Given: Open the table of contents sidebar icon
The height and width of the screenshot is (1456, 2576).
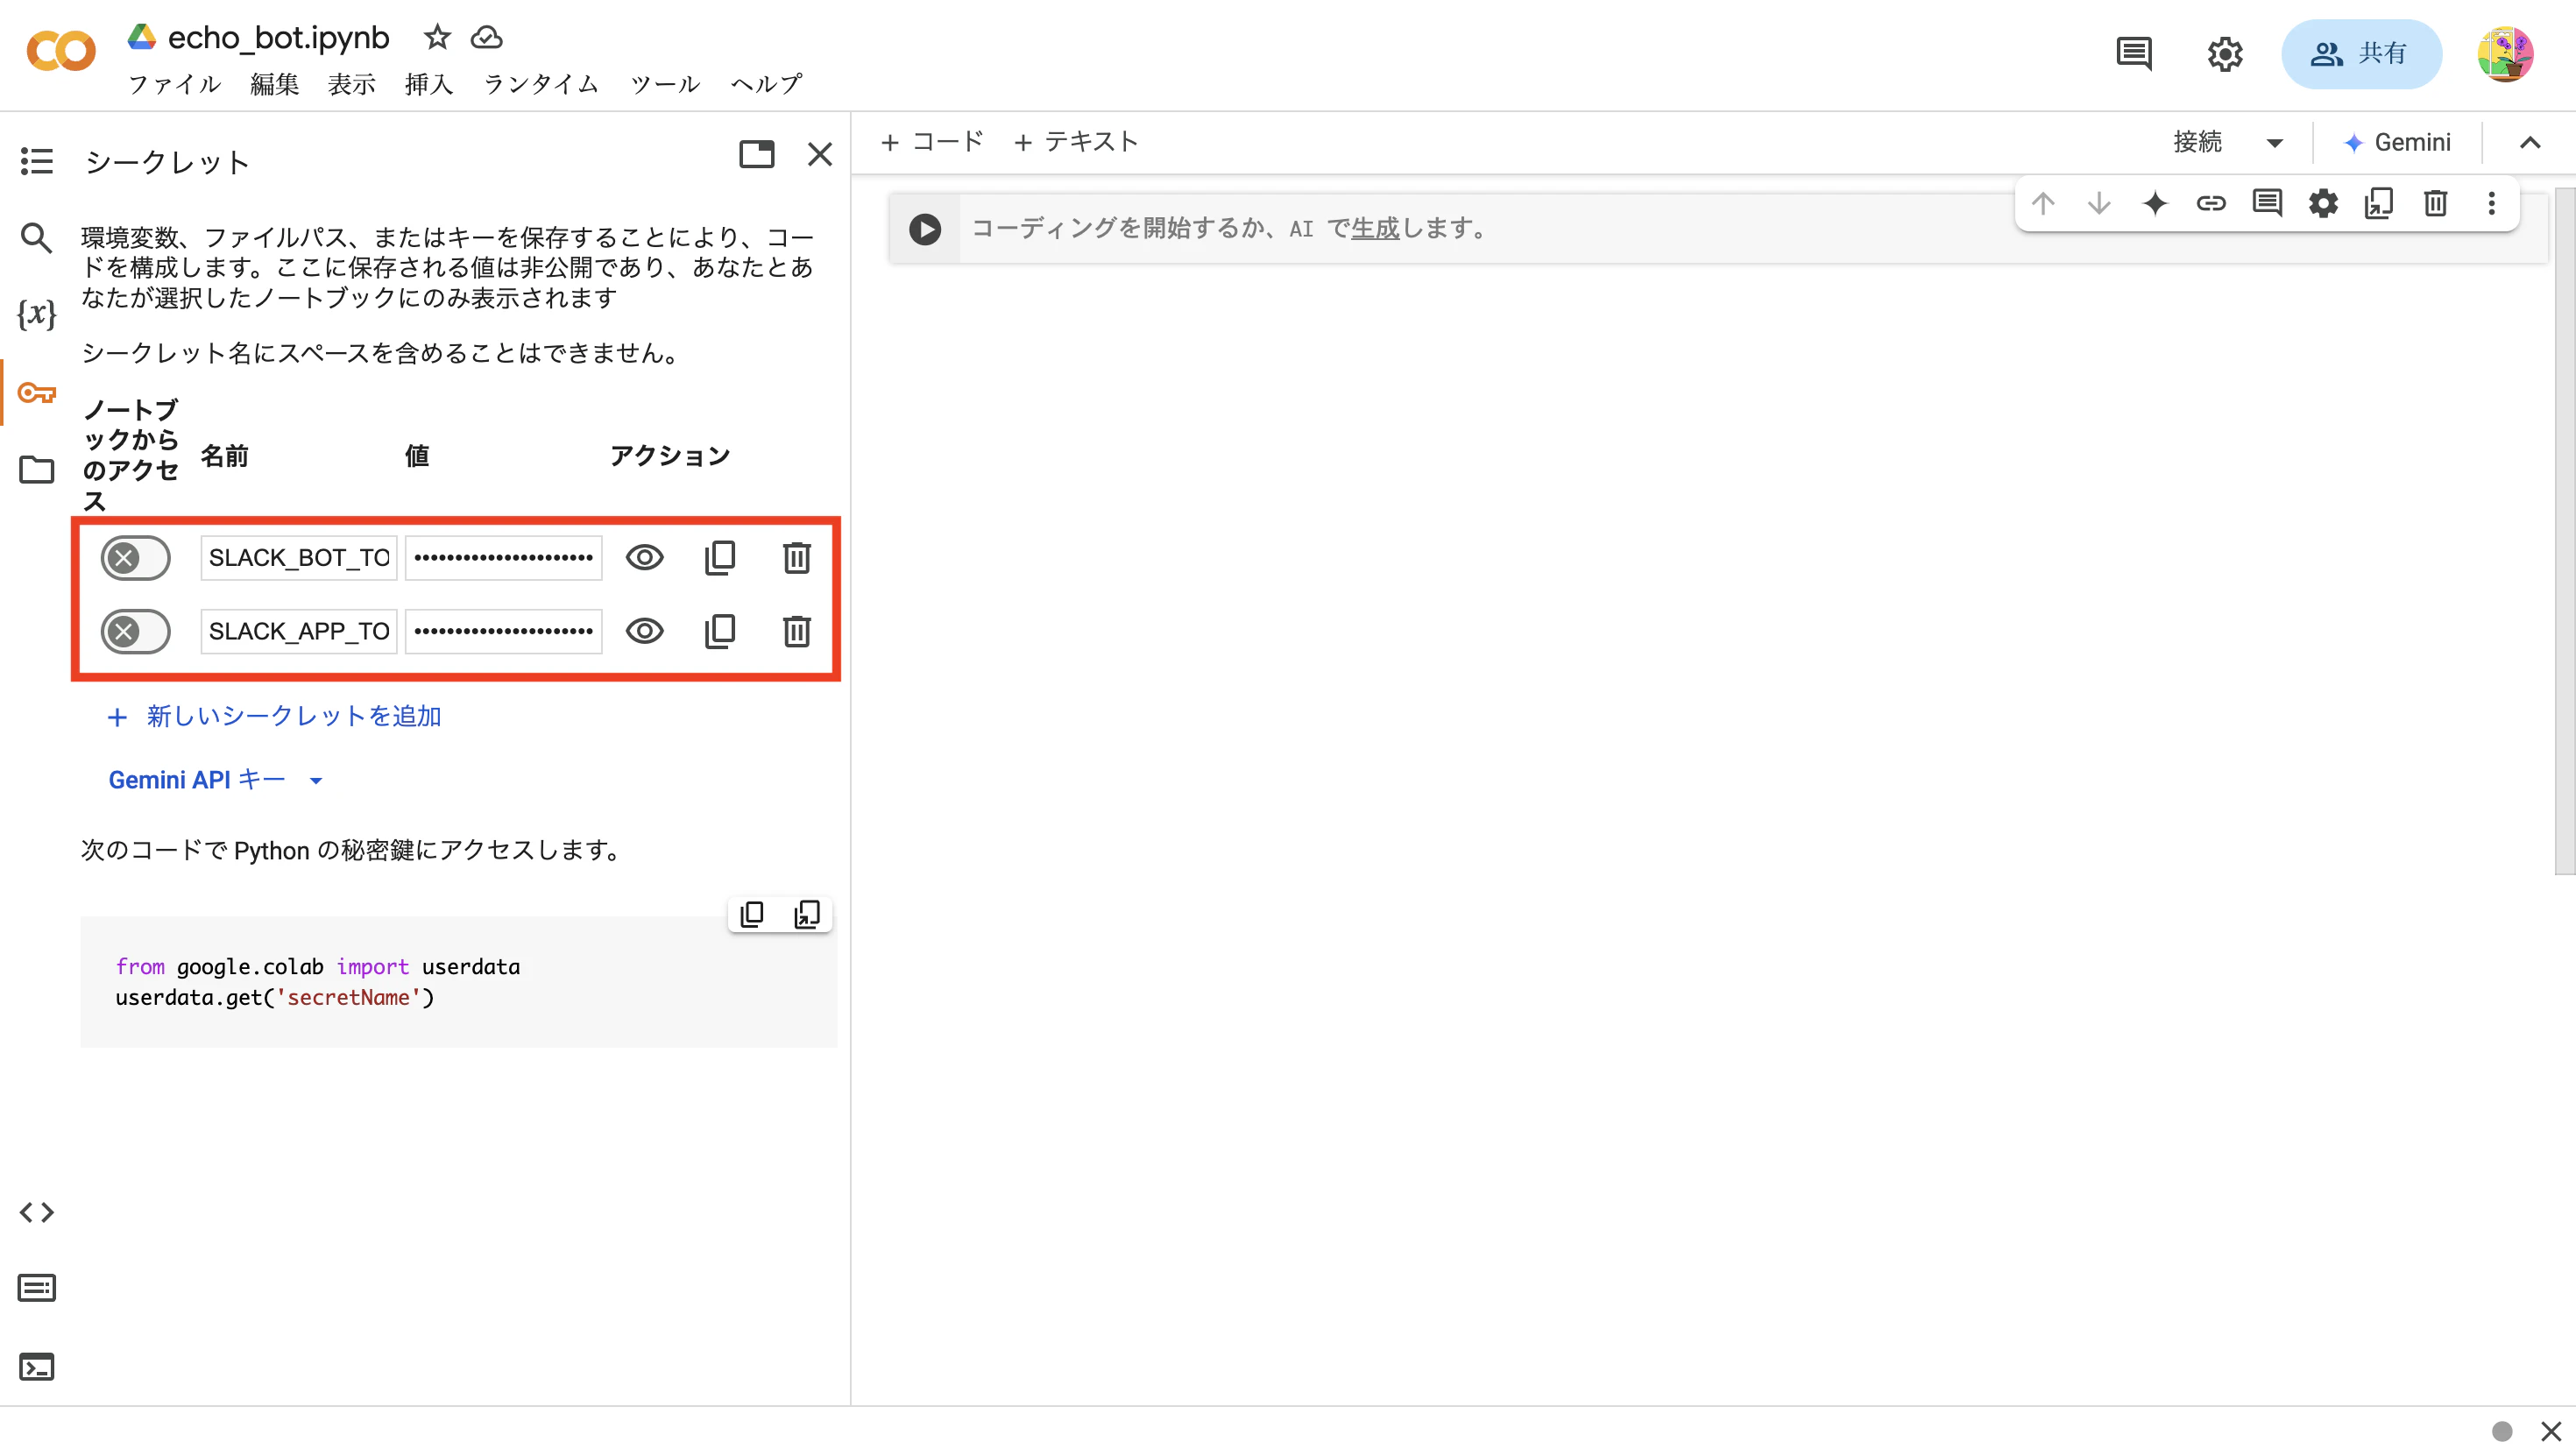Looking at the screenshot, I should (37, 161).
